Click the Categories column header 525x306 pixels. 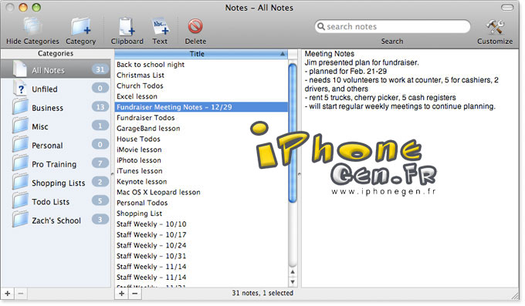pos(56,53)
